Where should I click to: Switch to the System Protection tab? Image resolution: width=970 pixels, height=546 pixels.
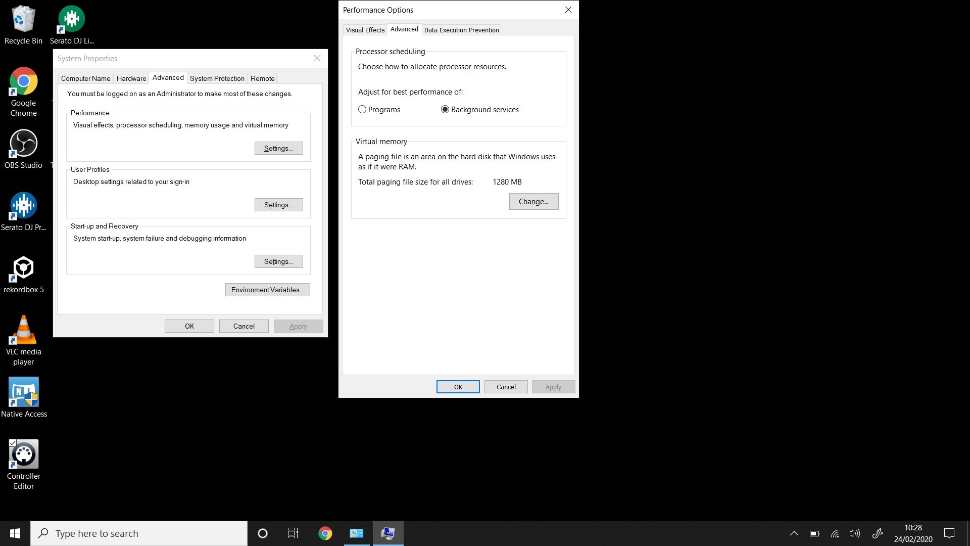click(217, 78)
